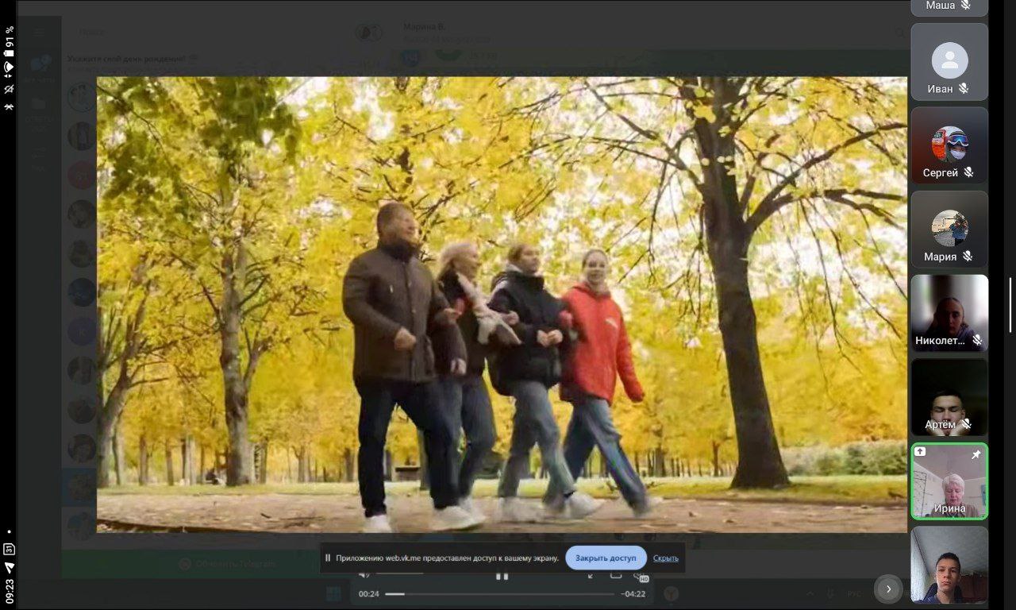
Task: Click the Windows Start button on taskbar
Action: pos(333,594)
